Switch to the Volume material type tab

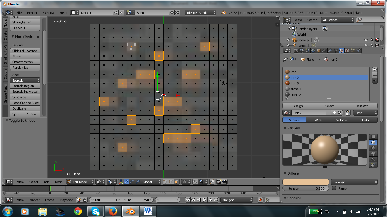pyautogui.click(x=342, y=120)
